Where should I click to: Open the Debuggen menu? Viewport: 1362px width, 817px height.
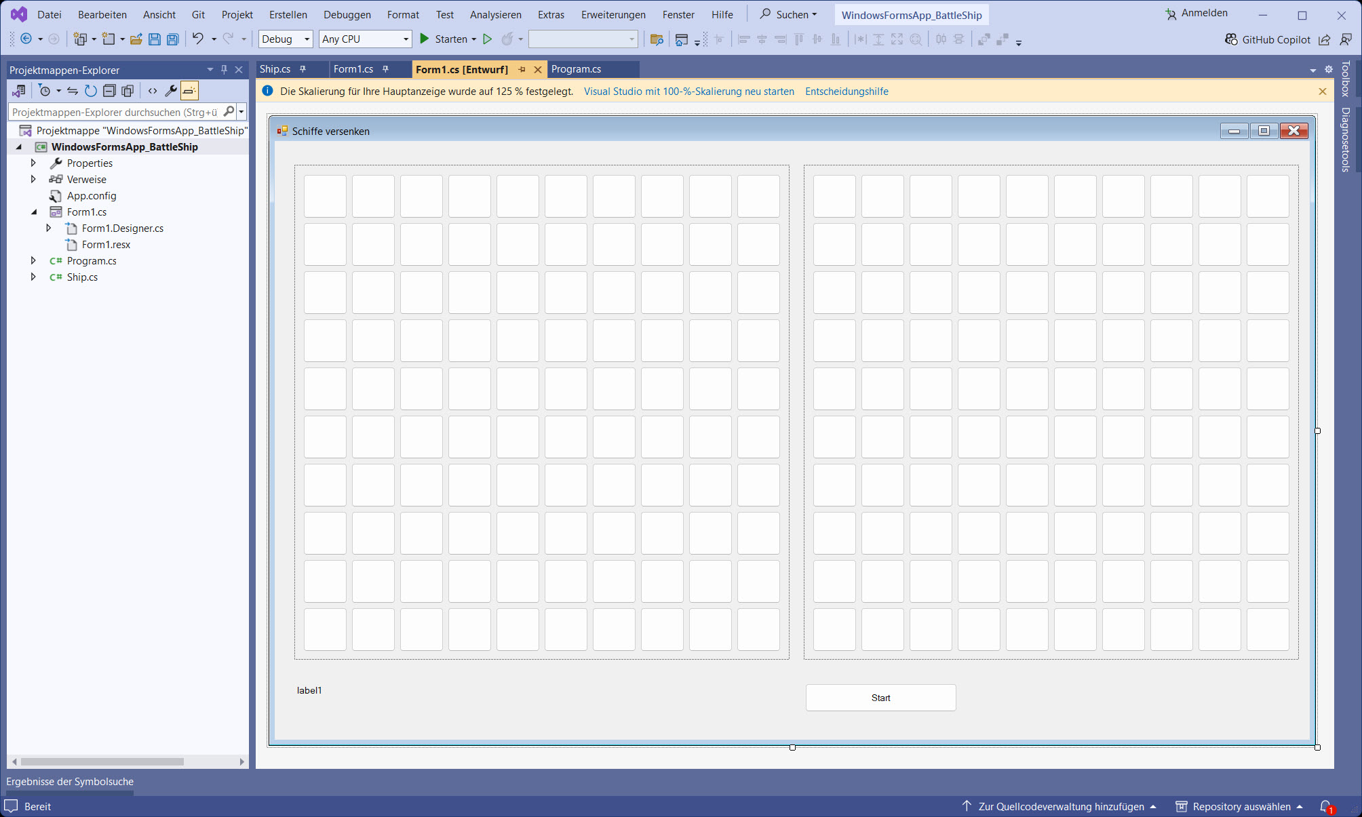pos(347,14)
